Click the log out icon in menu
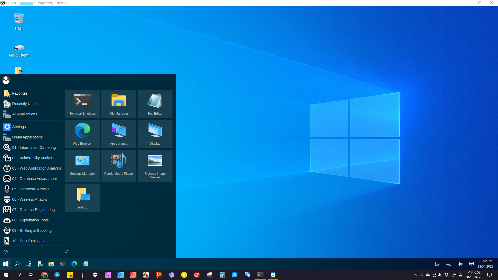This screenshot has width=498, height=280. coord(6,252)
